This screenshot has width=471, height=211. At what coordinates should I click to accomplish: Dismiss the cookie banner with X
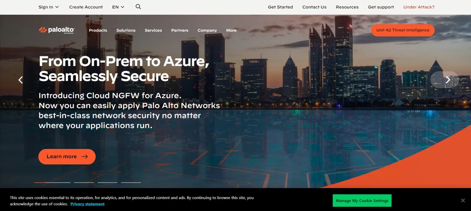463,200
